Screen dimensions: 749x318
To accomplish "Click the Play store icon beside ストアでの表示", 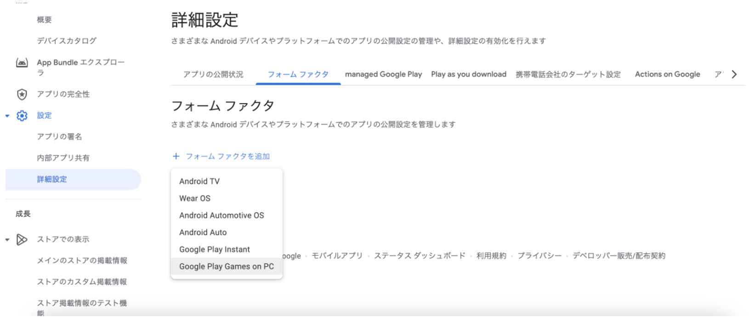I will click(22, 239).
